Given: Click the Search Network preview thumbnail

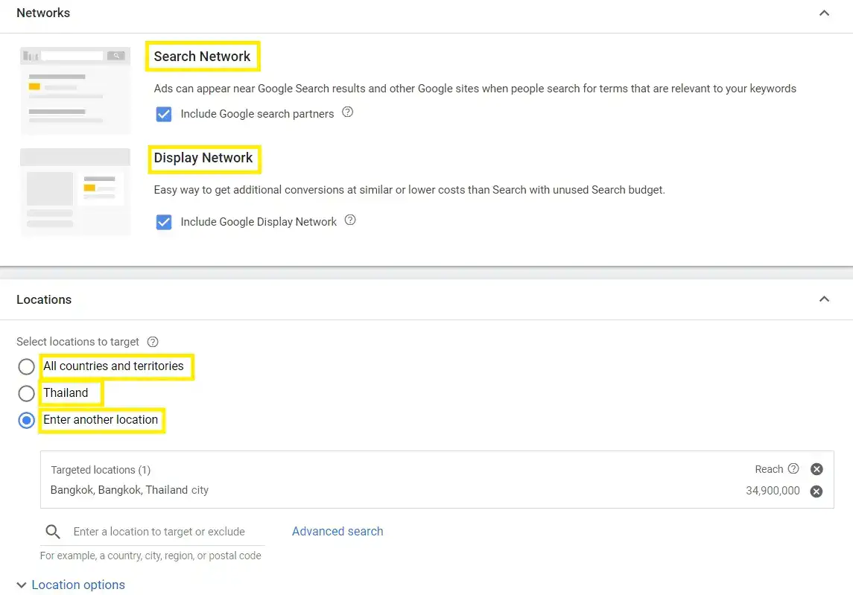Looking at the screenshot, I should [x=75, y=90].
